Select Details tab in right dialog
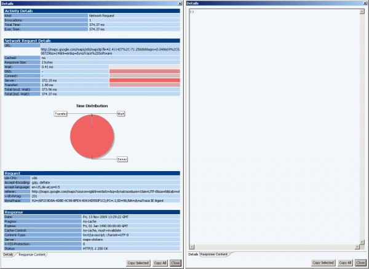369x269 pixels. tap(192, 254)
